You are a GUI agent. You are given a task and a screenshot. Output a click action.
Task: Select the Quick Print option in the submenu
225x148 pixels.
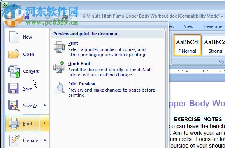coord(107,69)
